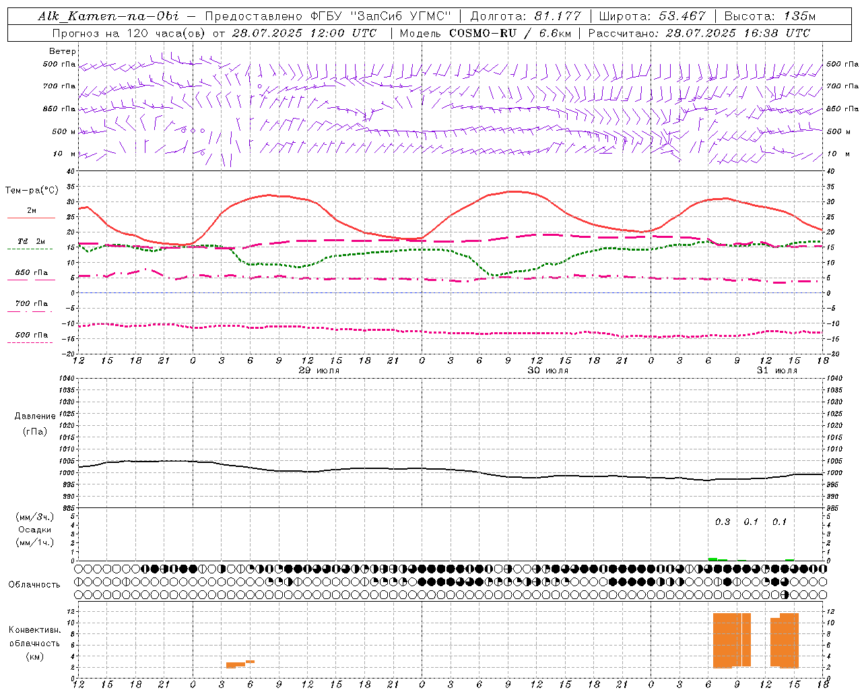
Task: Click the '0.3' precipitation amount value
Action: click(x=723, y=522)
